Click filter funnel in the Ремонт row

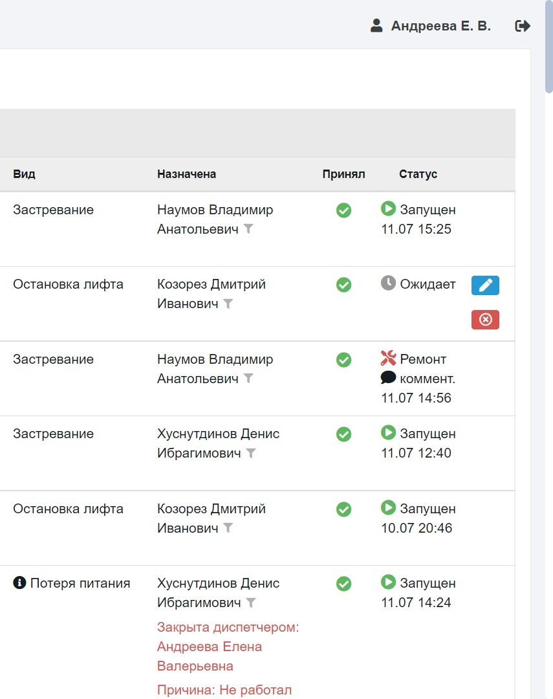(x=248, y=379)
